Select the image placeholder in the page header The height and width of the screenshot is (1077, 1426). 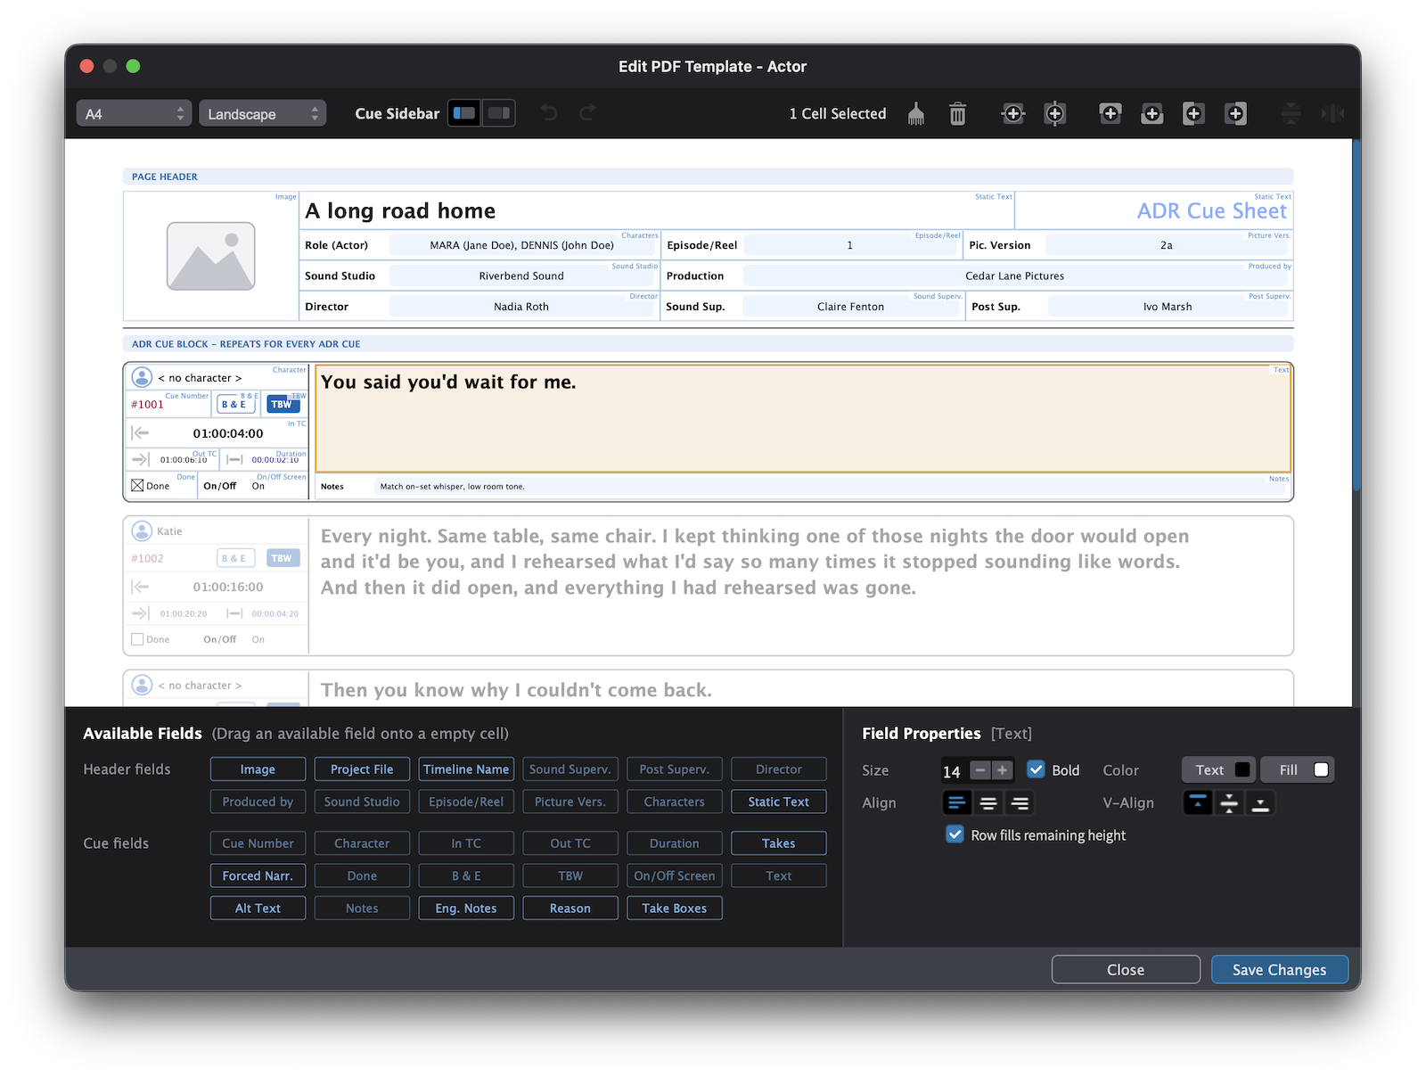[x=211, y=256]
